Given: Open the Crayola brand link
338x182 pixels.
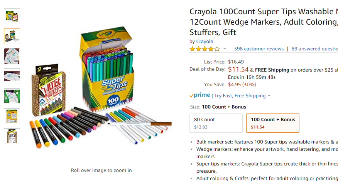Looking at the screenshot, I should tap(204, 42).
